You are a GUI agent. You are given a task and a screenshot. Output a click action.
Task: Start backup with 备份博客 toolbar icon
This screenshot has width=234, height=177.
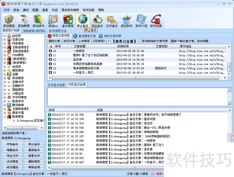click(x=68, y=20)
